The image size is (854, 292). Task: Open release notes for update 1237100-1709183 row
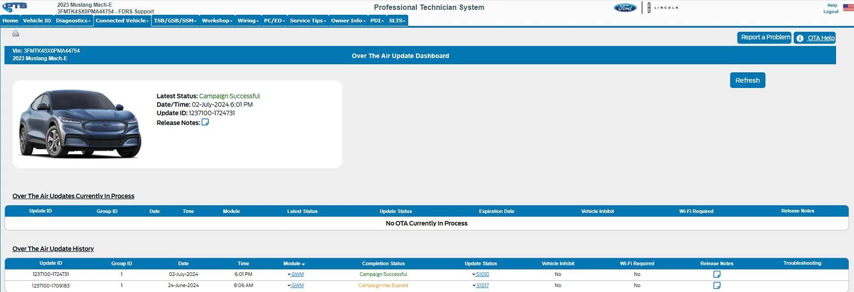pyautogui.click(x=717, y=285)
